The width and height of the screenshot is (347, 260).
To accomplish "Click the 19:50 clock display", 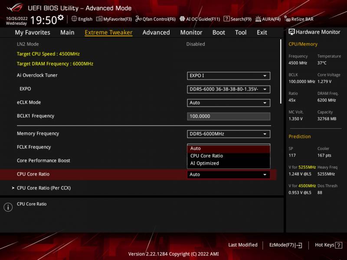I will coord(44,20).
